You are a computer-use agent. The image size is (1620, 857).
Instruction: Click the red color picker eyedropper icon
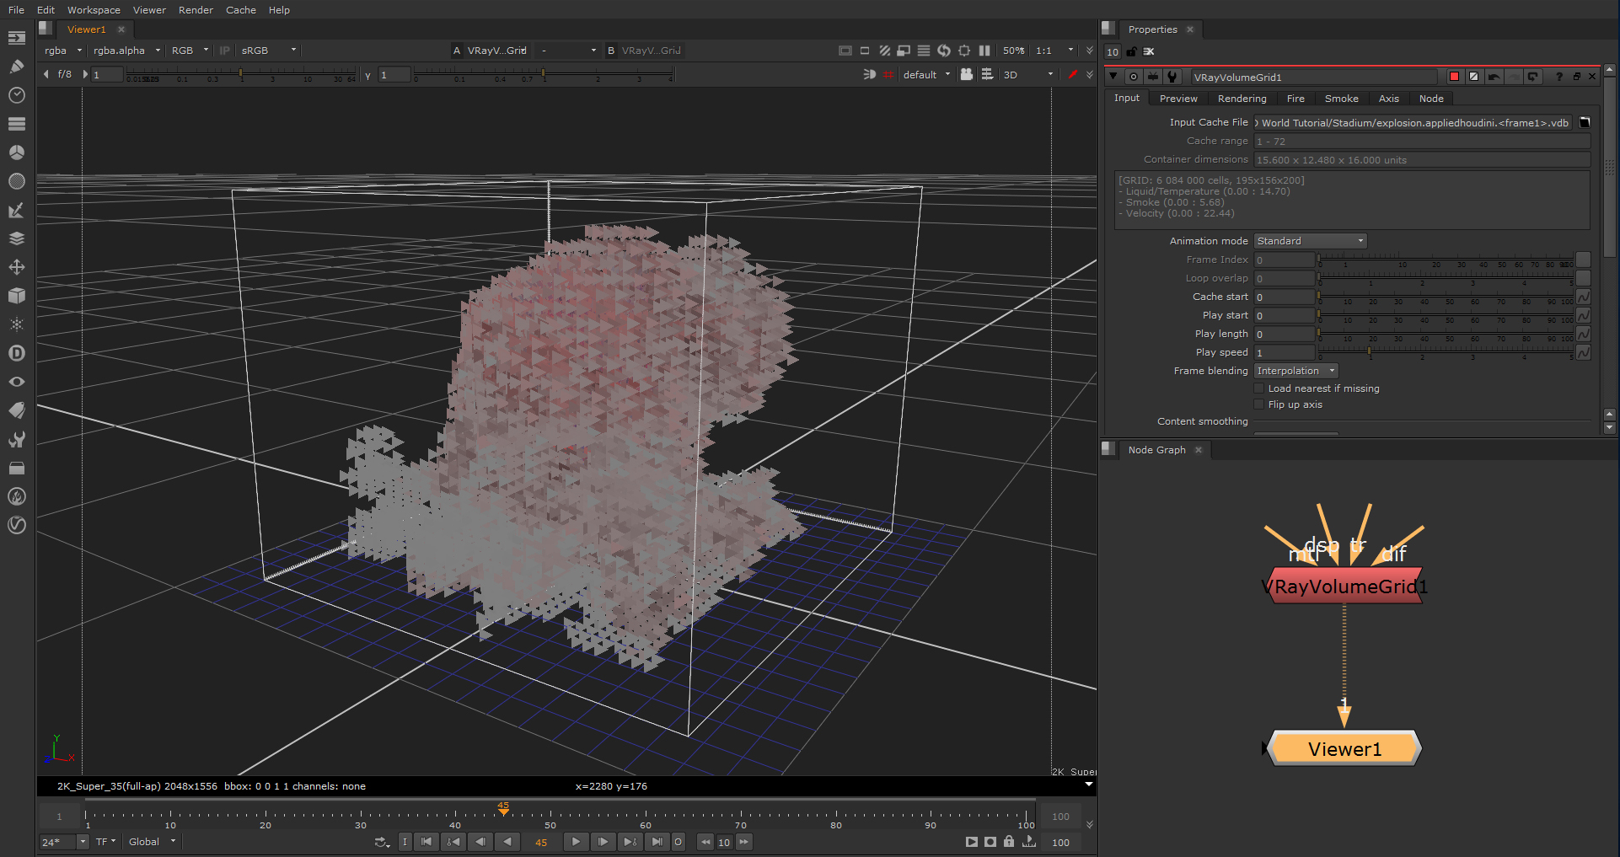[x=1072, y=75]
